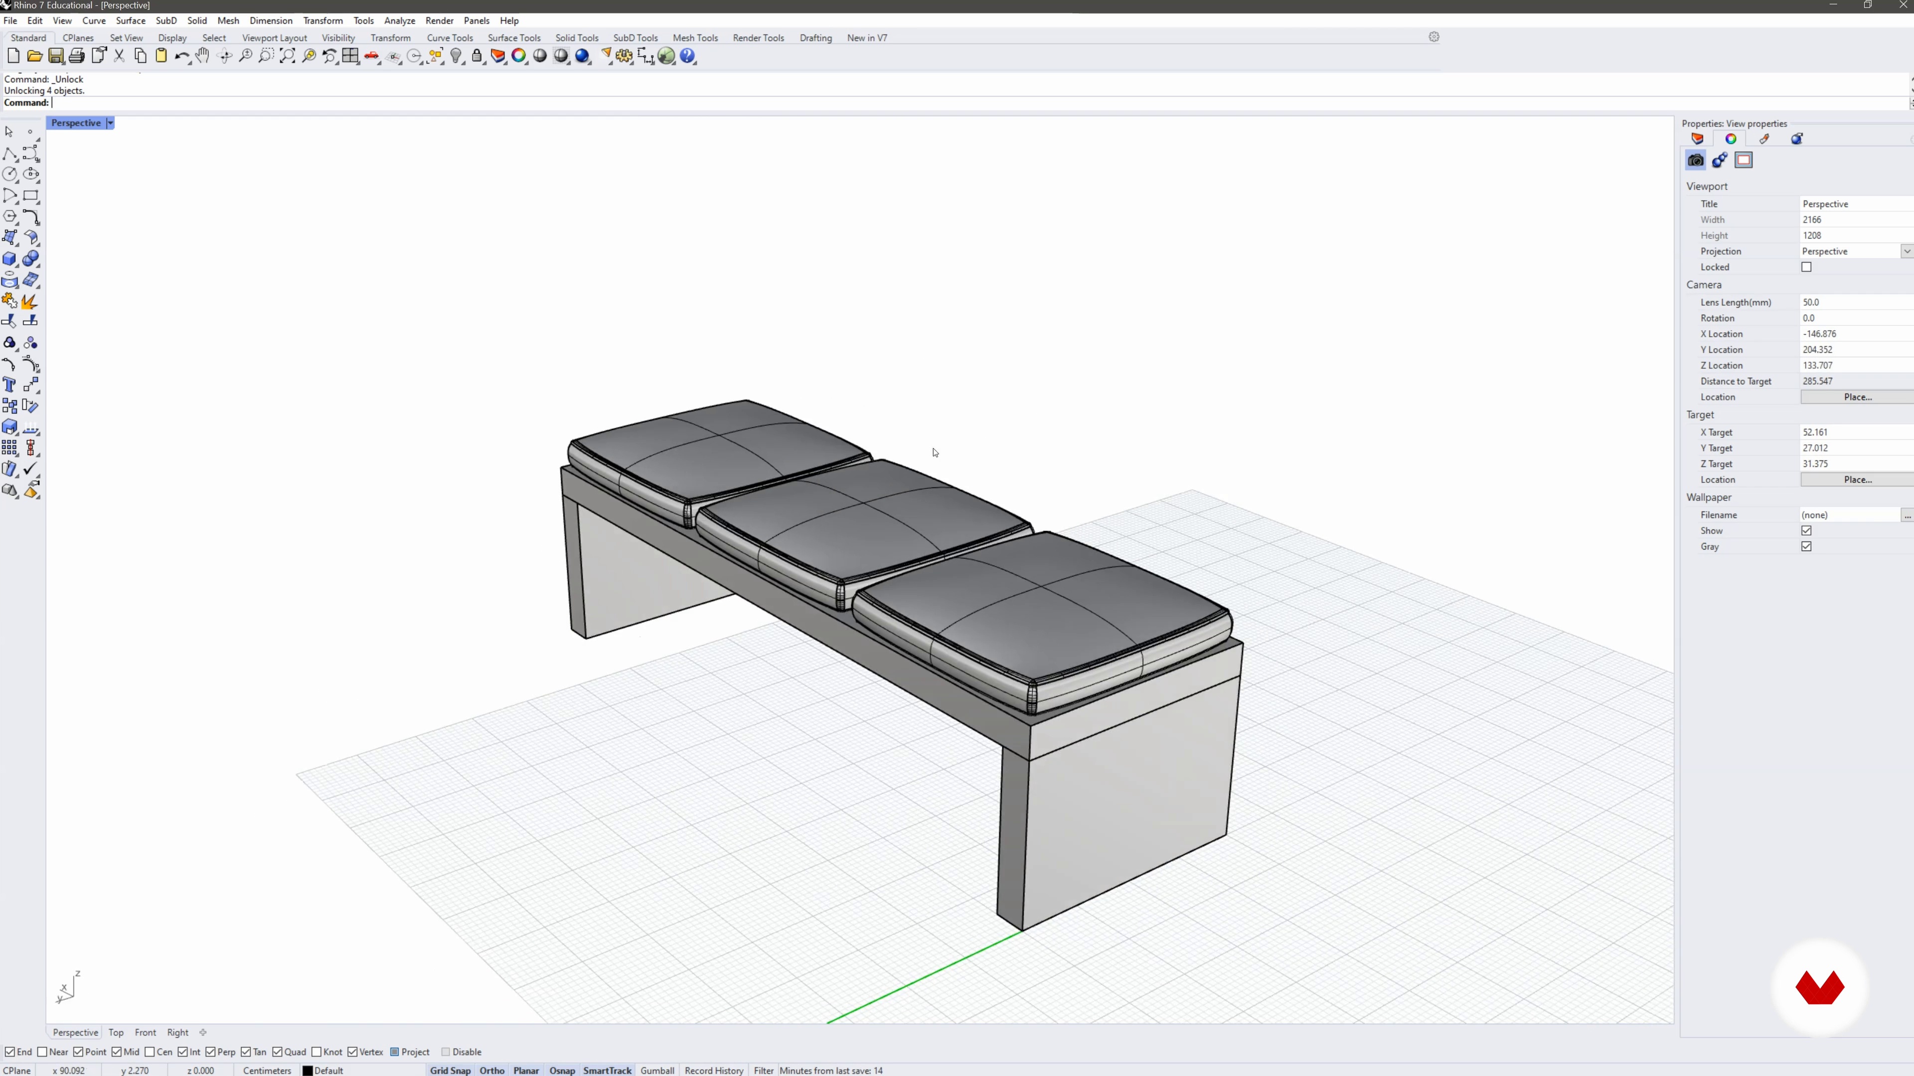
Task: Open the Analyze menu
Action: (x=399, y=21)
